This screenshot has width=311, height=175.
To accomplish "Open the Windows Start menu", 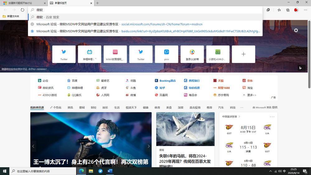I will click(5, 171).
